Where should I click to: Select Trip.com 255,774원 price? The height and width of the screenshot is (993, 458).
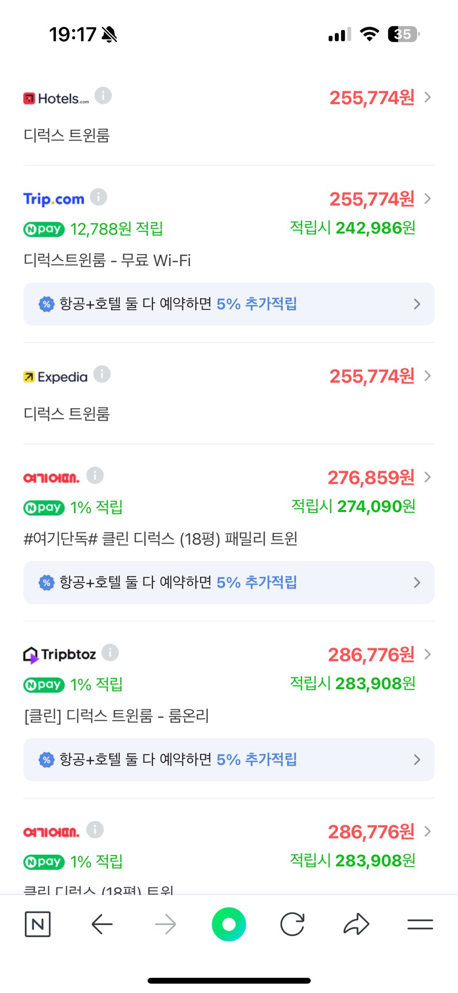click(x=372, y=199)
